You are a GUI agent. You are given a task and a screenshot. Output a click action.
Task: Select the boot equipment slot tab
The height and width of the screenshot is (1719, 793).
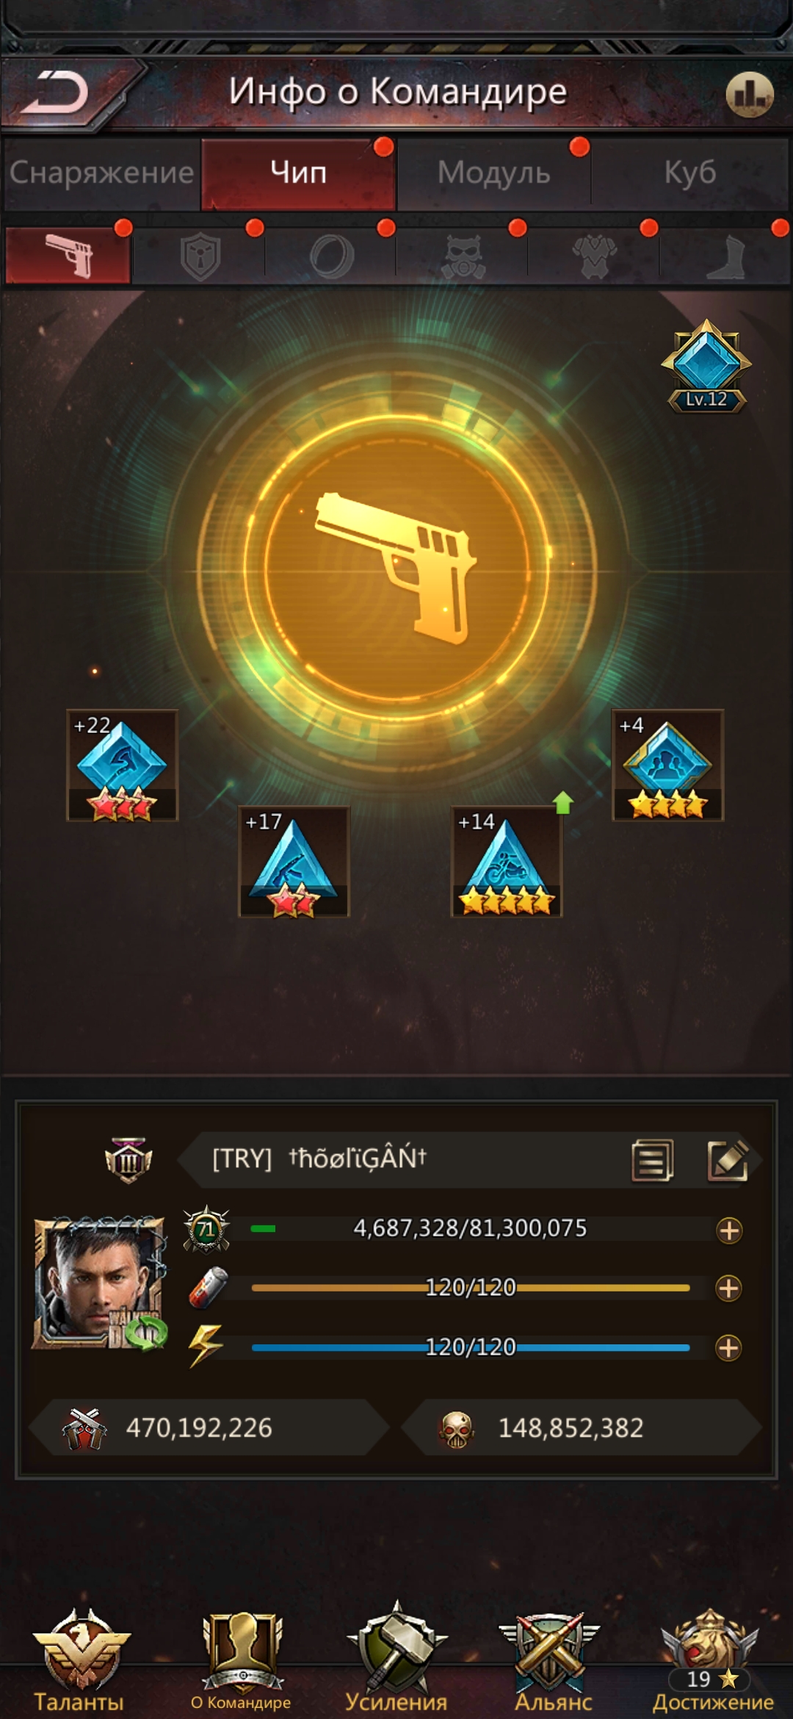tap(725, 256)
